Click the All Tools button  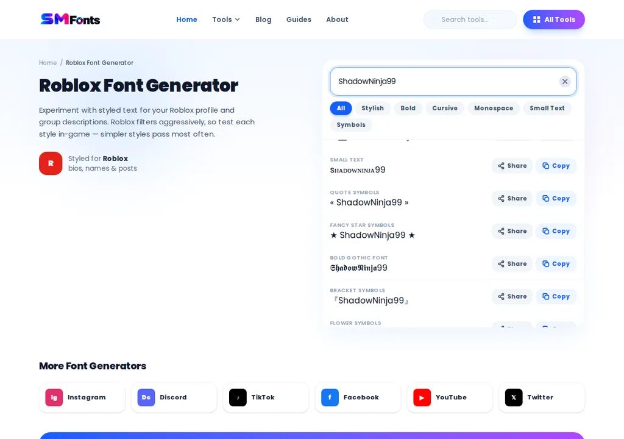tap(553, 20)
